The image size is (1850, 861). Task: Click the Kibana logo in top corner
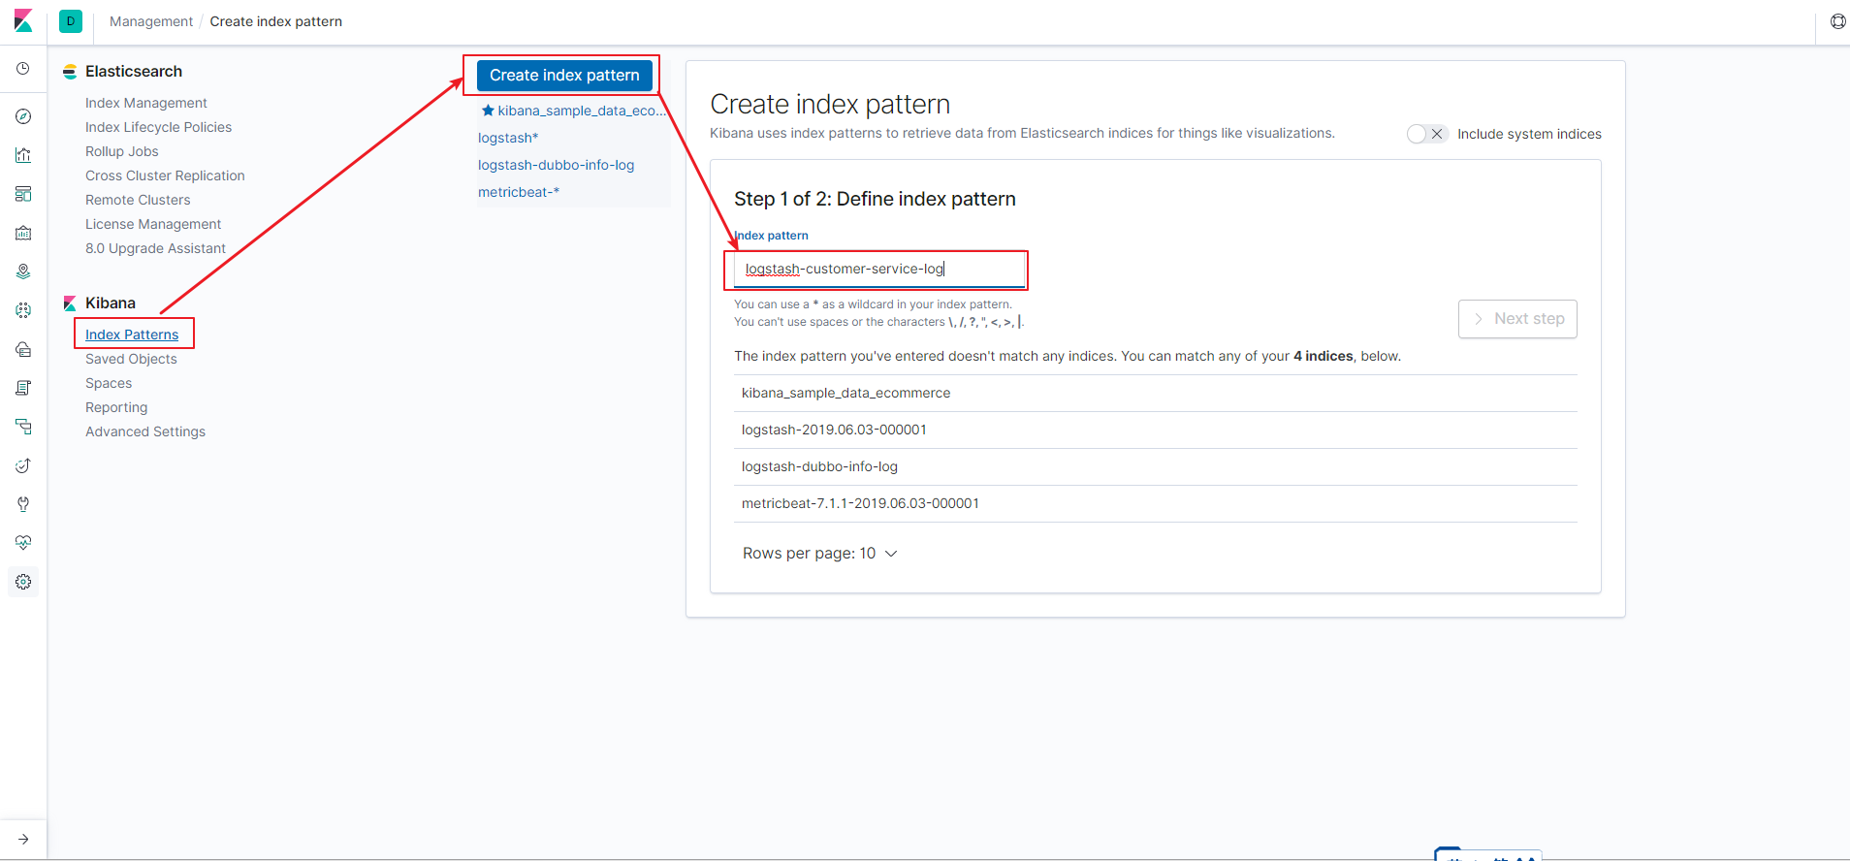pos(23,21)
